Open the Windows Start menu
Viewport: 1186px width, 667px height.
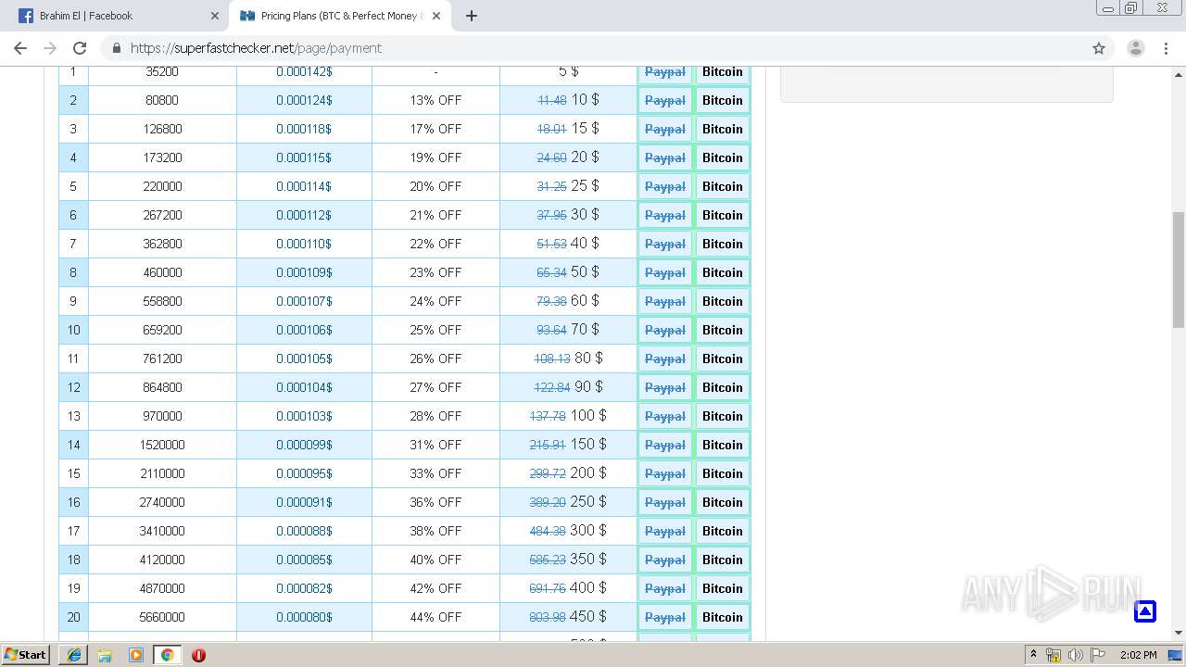coord(26,655)
